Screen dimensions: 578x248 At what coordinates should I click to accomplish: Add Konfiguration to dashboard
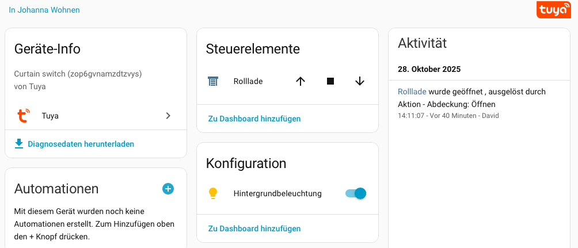(254, 228)
